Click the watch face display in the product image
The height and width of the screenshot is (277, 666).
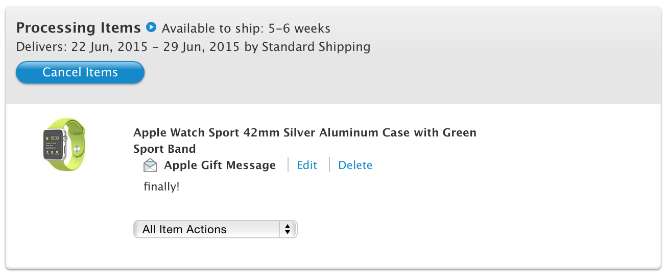[54, 144]
